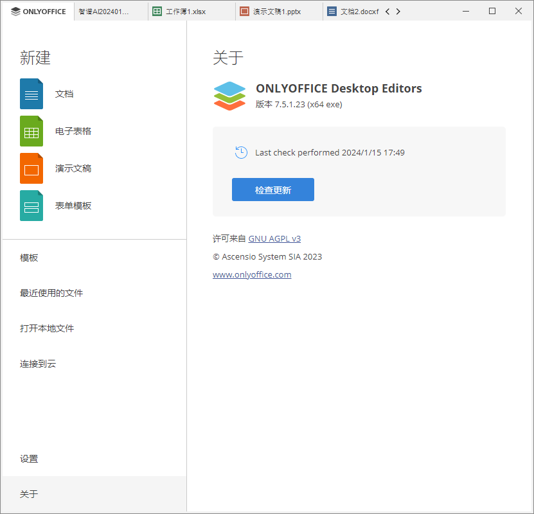
Task: Click the Last check performed timestamp text
Action: [330, 152]
